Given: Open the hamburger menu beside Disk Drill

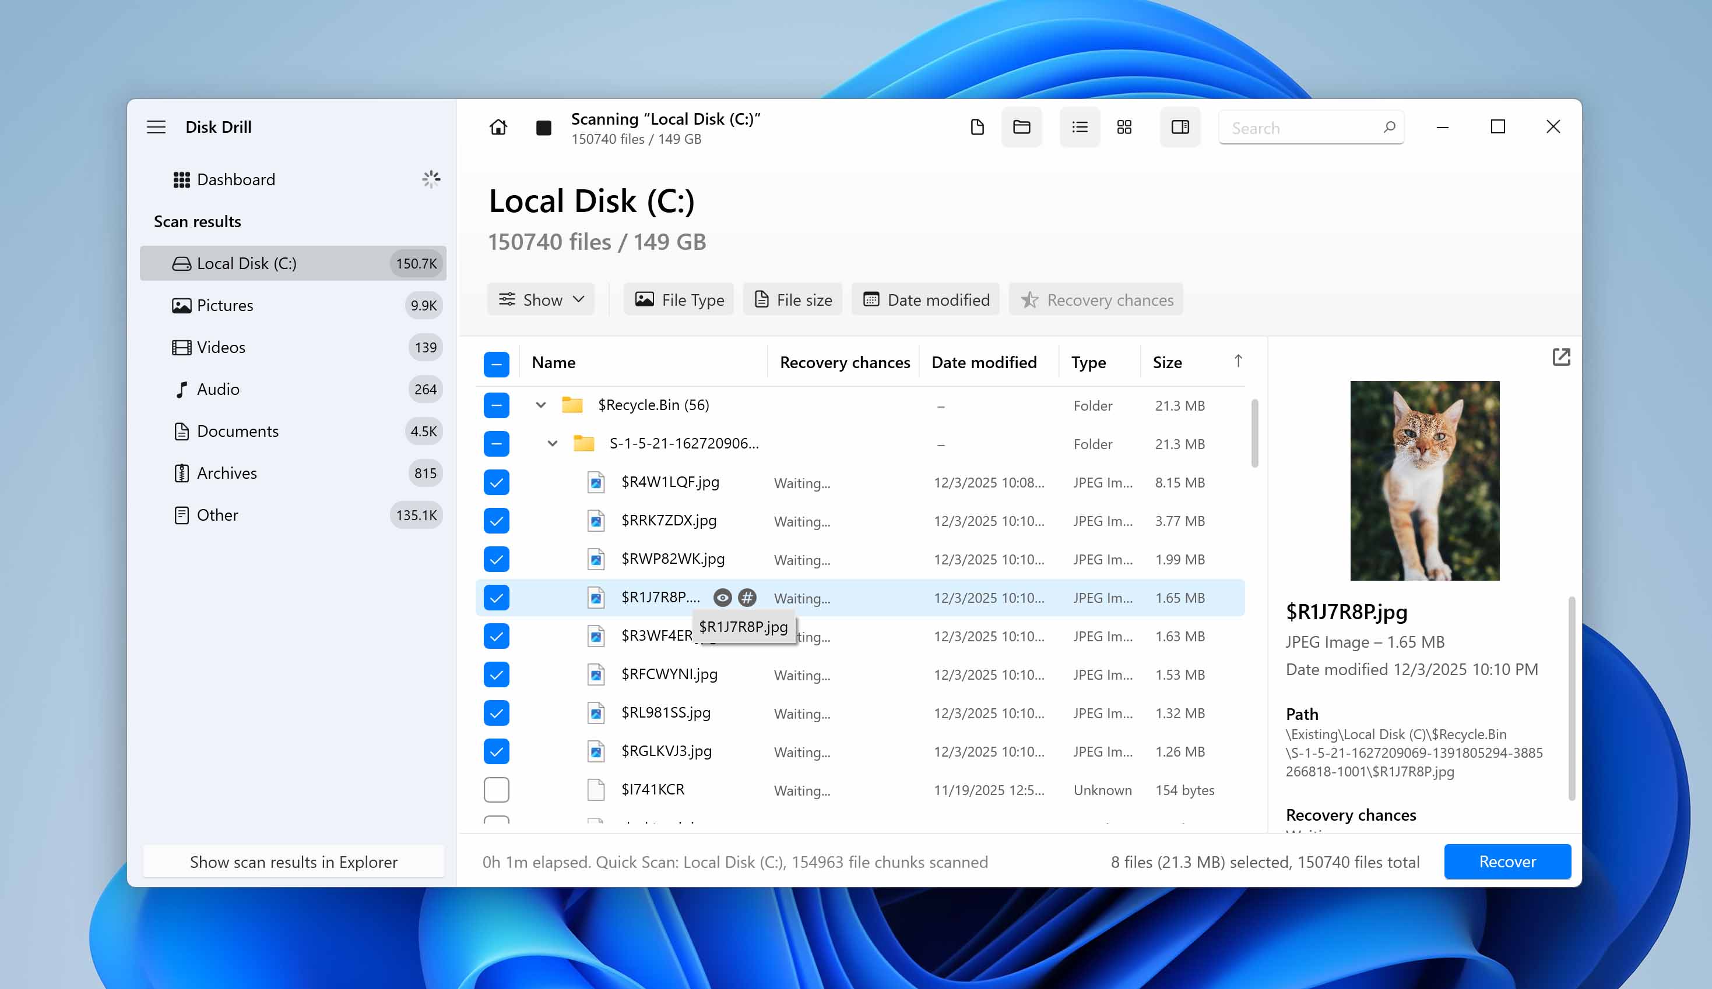Looking at the screenshot, I should coord(156,127).
